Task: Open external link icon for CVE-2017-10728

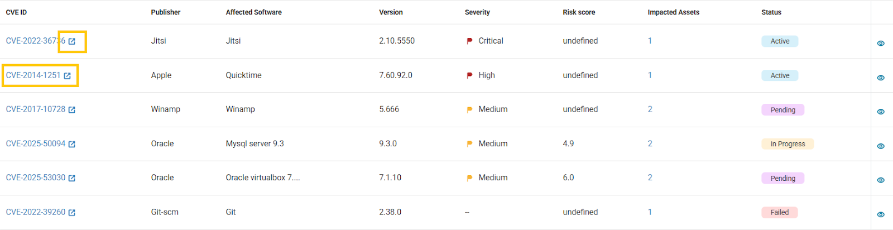Action: pyautogui.click(x=71, y=110)
